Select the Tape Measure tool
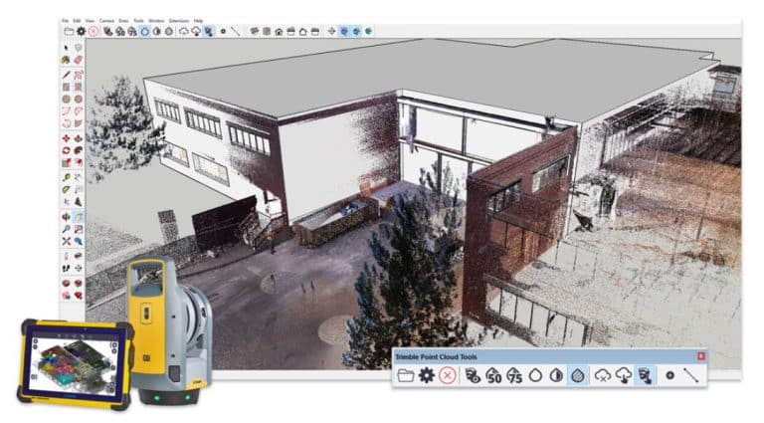Screen dimensions: 764x423 point(67,177)
